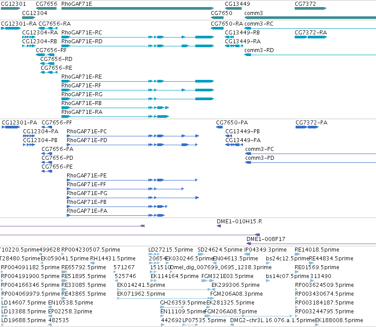Click protein CG7650-PA label
The height and width of the screenshot is (327, 376).
pos(232,123)
